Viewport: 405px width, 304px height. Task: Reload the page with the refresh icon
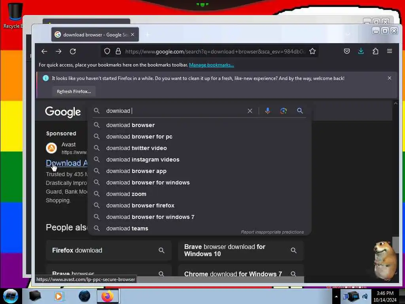coord(73,51)
